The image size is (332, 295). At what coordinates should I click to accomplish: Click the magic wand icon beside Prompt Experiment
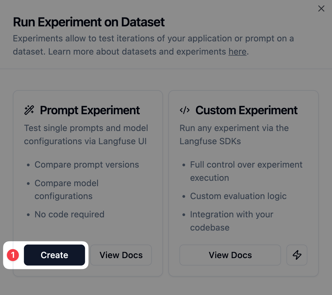click(x=29, y=110)
